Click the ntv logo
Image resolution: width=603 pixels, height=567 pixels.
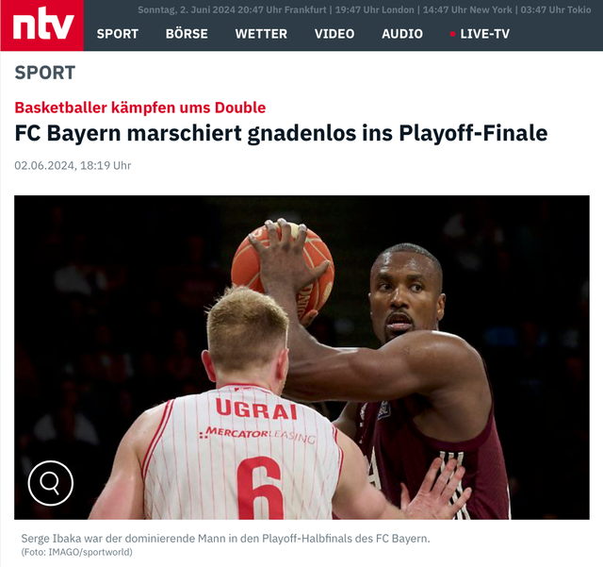click(41, 25)
